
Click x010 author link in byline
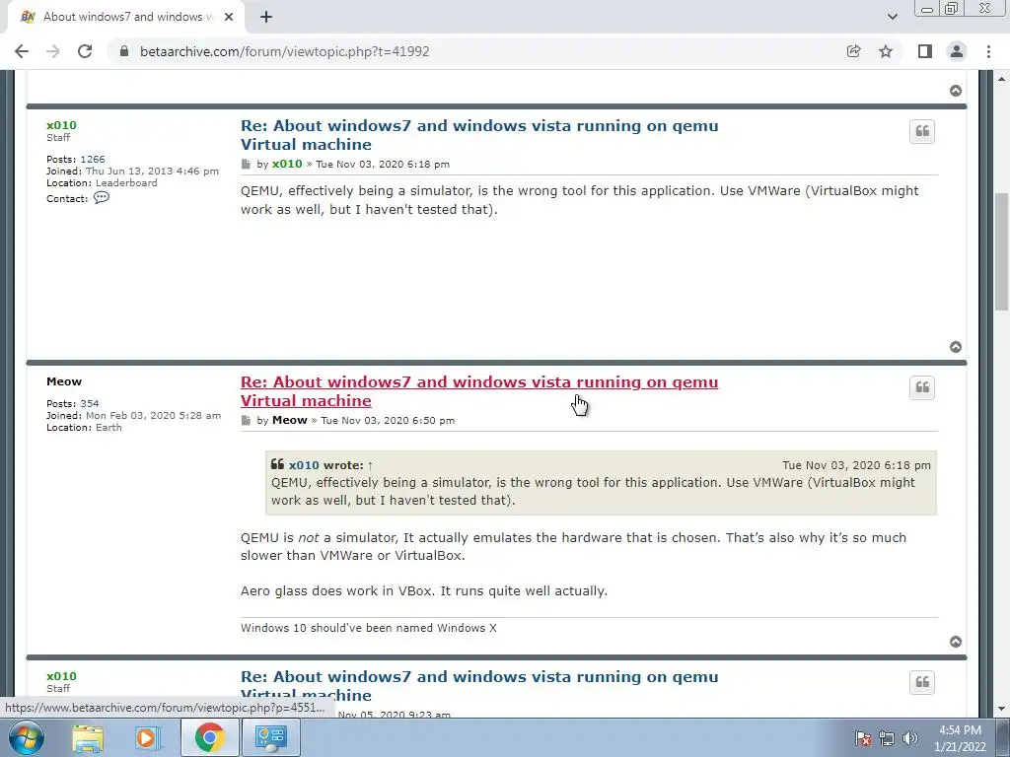287,164
